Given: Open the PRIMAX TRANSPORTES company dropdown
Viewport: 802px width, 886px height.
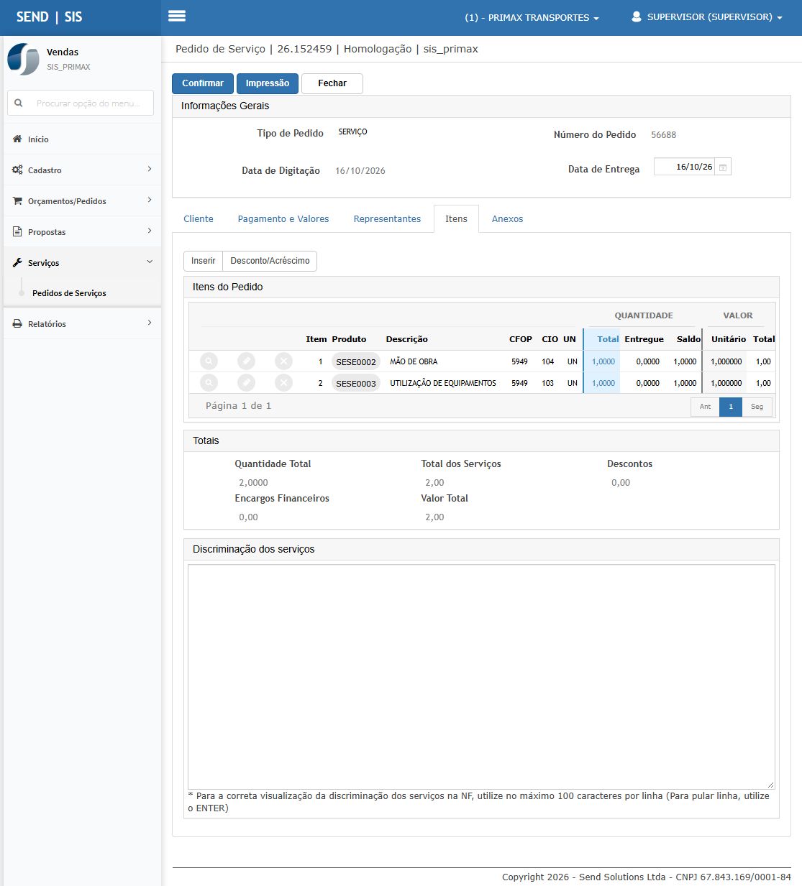Looking at the screenshot, I should tap(532, 17).
